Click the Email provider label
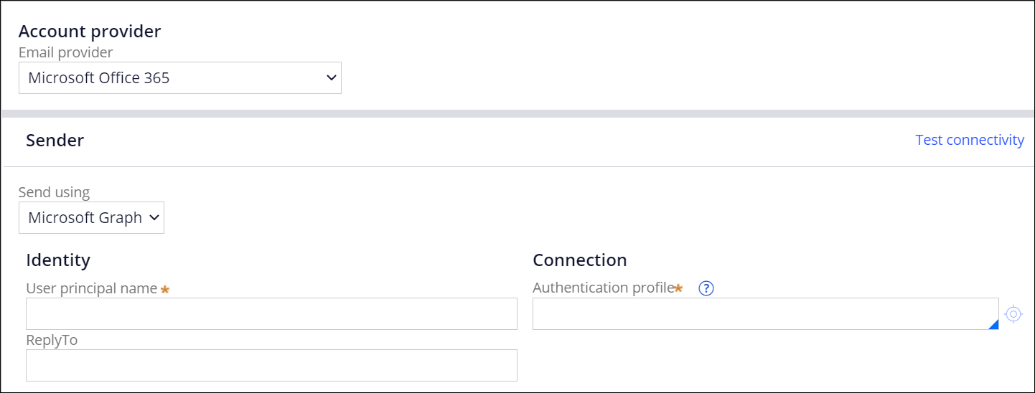The image size is (1035, 393). tap(65, 52)
